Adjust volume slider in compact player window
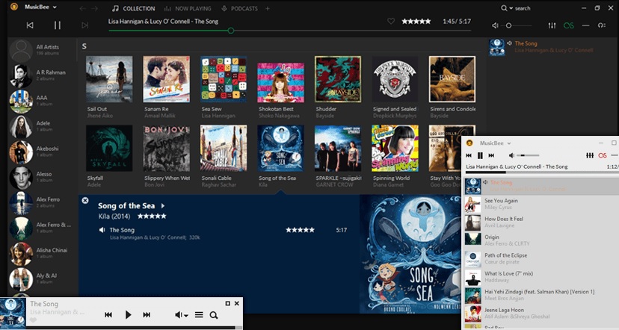Image resolution: width=619 pixels, height=330 pixels. [x=528, y=155]
